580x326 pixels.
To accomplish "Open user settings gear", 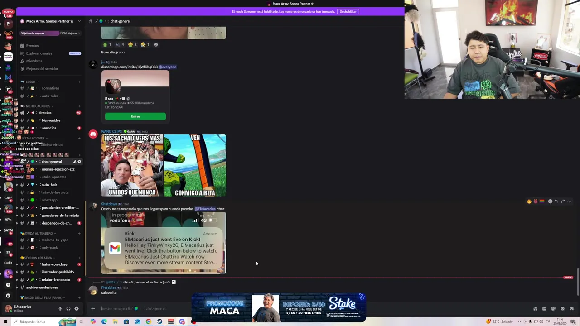I will pyautogui.click(x=77, y=309).
